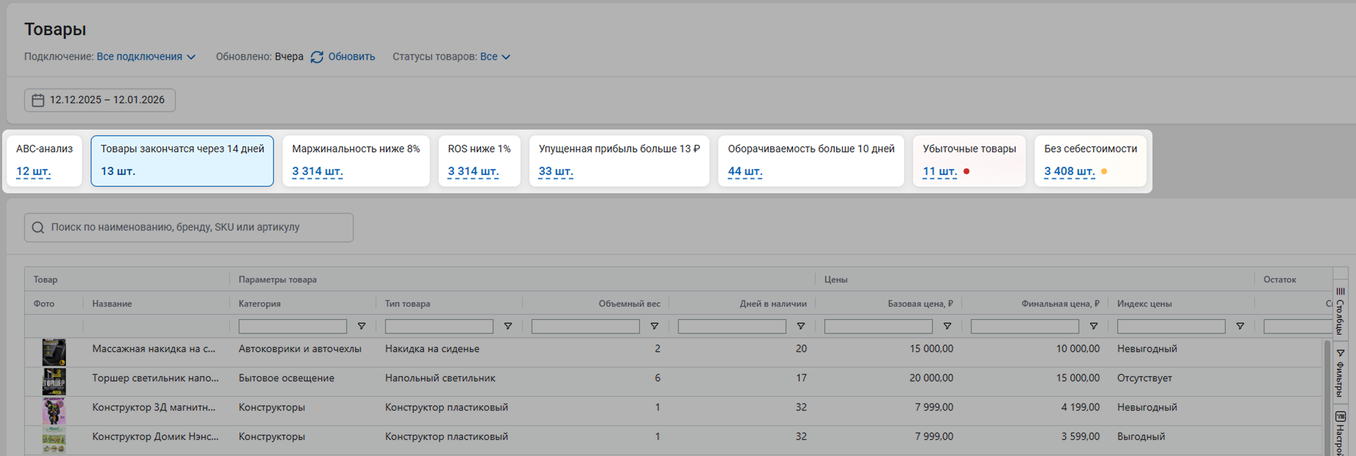The image size is (1356, 456).
Task: Click the 3 408 шт. link in Без себестоимости
Action: [x=1069, y=172]
